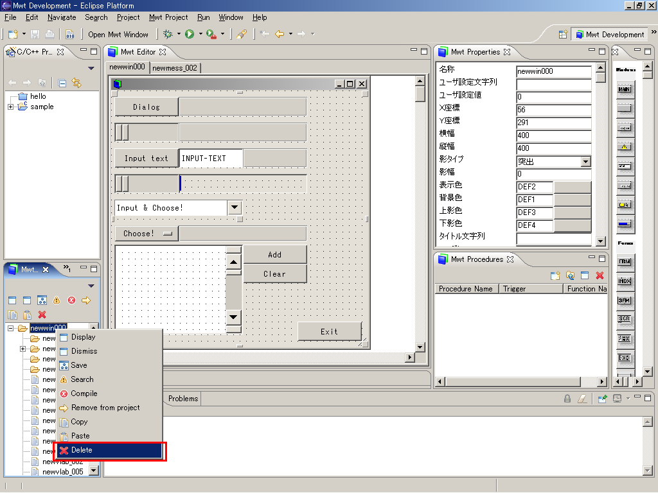Open the Mwt Project menu
This screenshot has height=493, width=658.
168,17
